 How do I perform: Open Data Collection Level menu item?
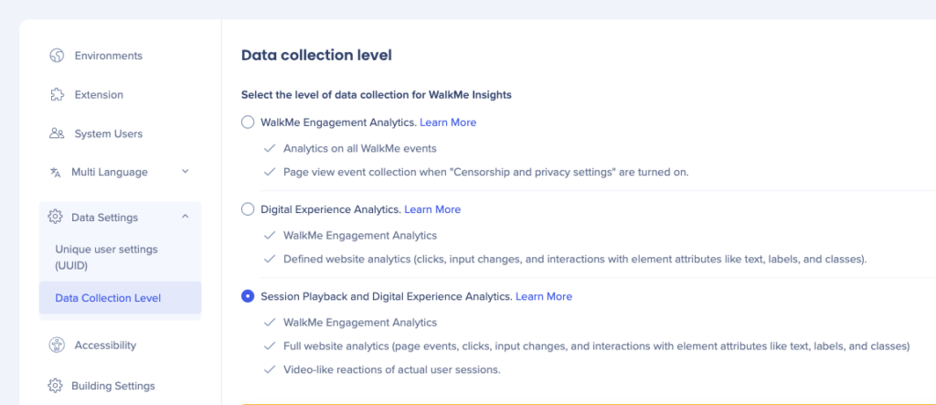point(120,297)
